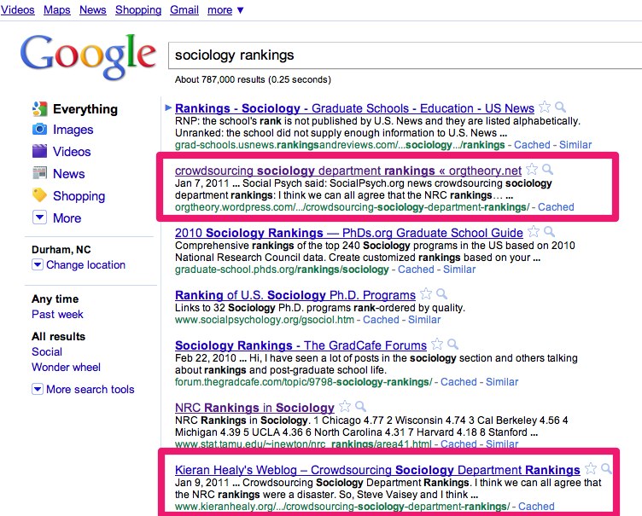The width and height of the screenshot is (642, 516).
Task: Click the 'Durham, NC' location text
Action: pyautogui.click(x=61, y=249)
